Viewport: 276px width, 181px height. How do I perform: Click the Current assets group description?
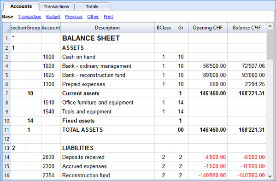coord(81,93)
